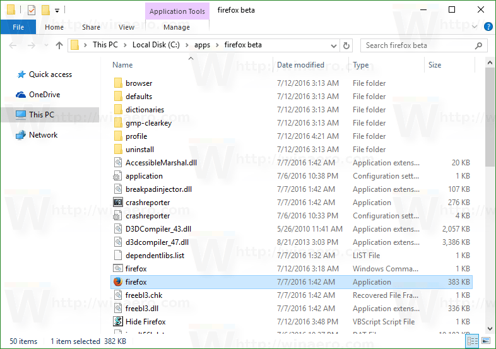Open Quick access in the navigation pane
The height and width of the screenshot is (349, 496).
tap(50, 74)
